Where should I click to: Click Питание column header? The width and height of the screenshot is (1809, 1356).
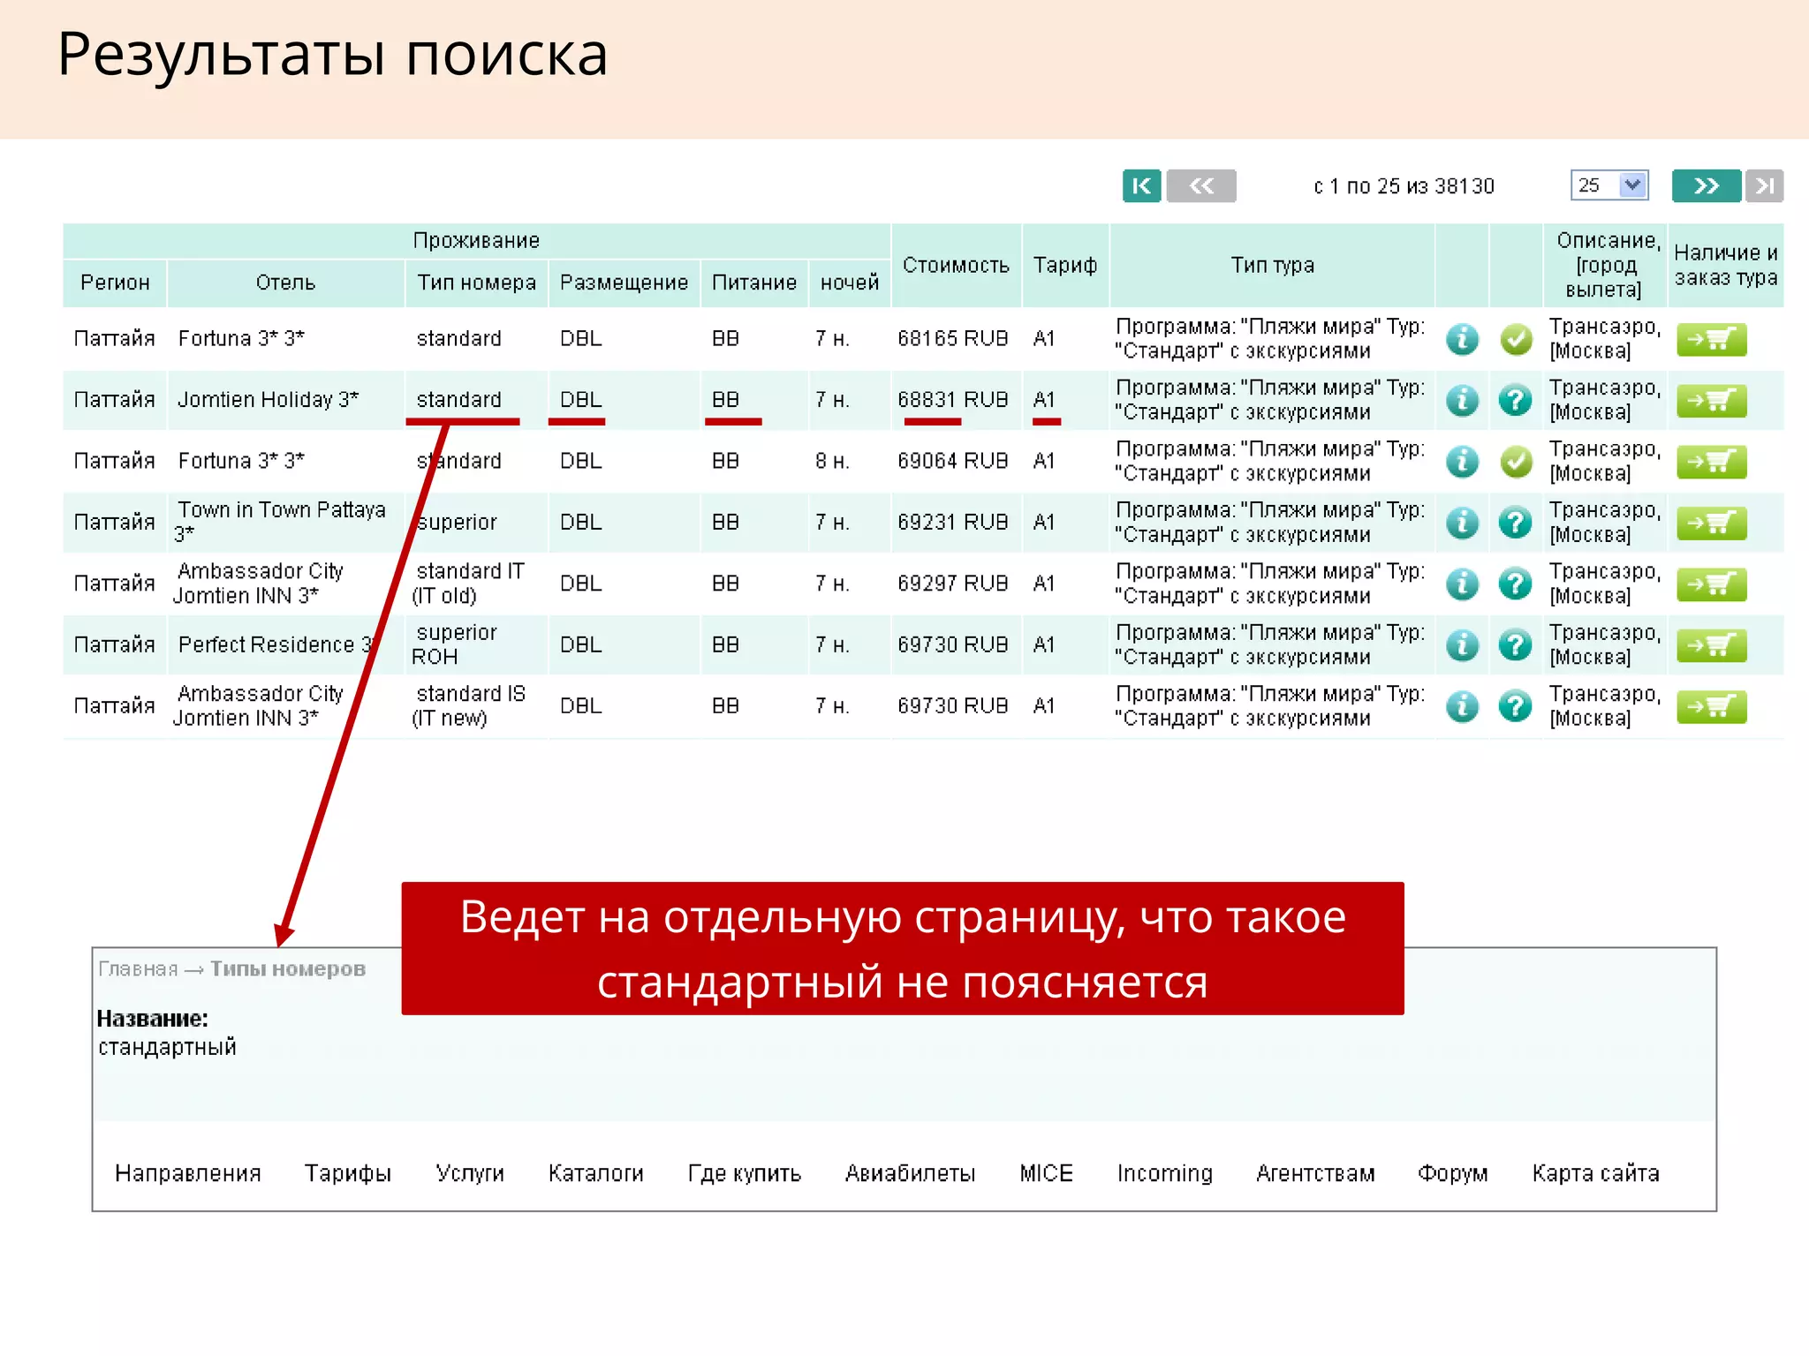point(754,282)
